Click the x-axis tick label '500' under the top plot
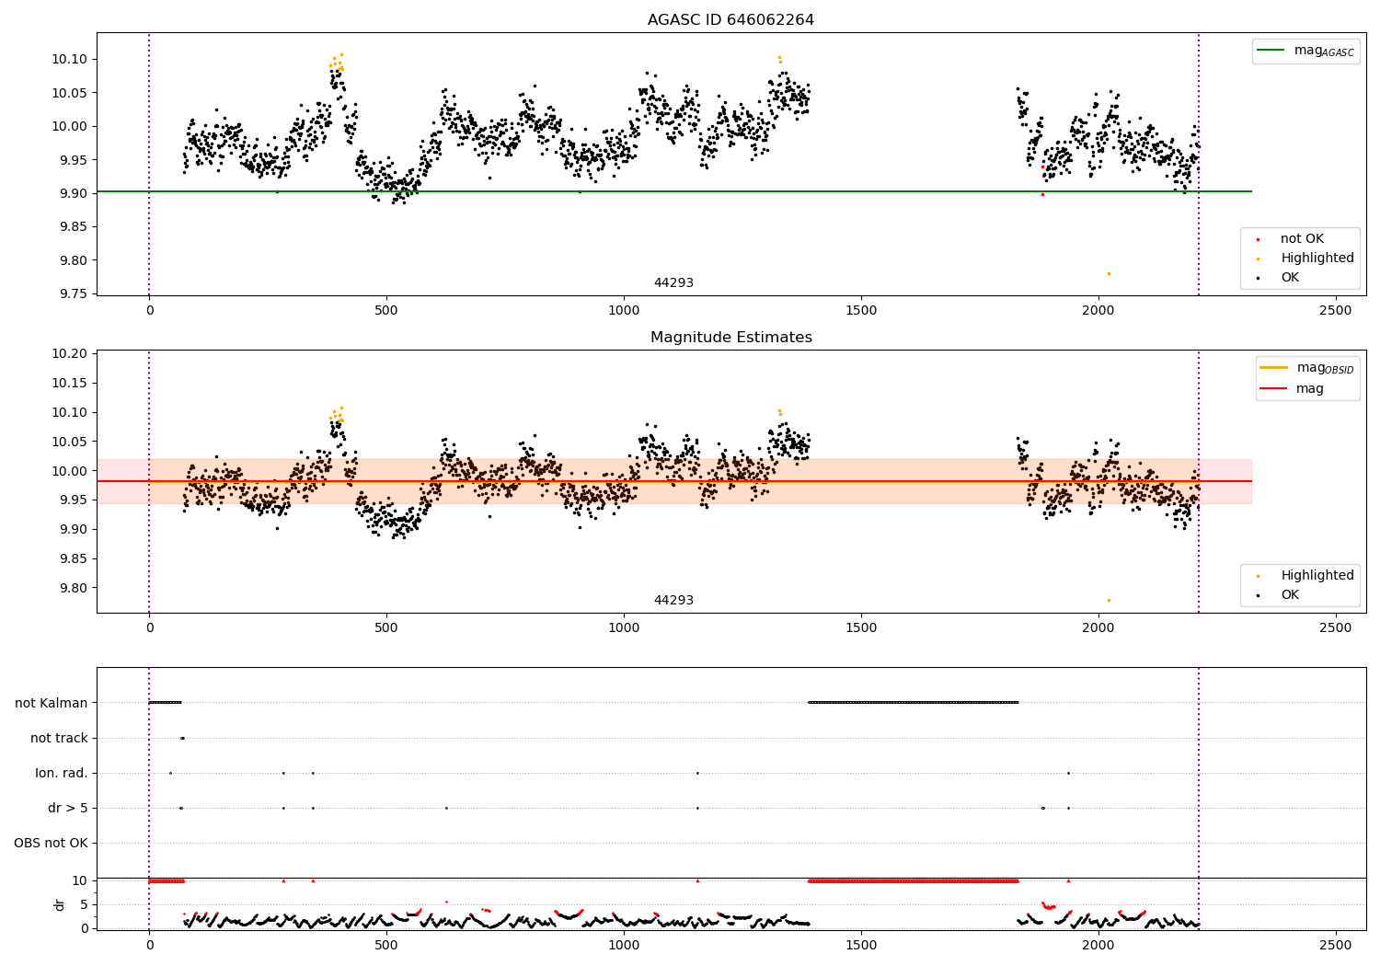1380x966 pixels. pos(386,310)
